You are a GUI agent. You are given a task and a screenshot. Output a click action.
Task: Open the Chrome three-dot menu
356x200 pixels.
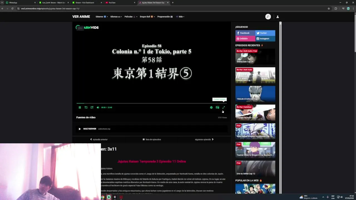point(353,9)
